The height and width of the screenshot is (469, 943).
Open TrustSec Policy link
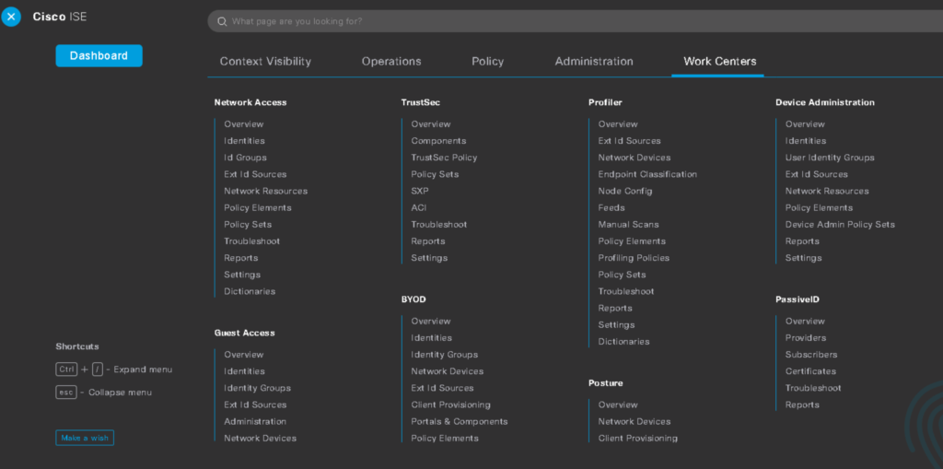coord(444,158)
